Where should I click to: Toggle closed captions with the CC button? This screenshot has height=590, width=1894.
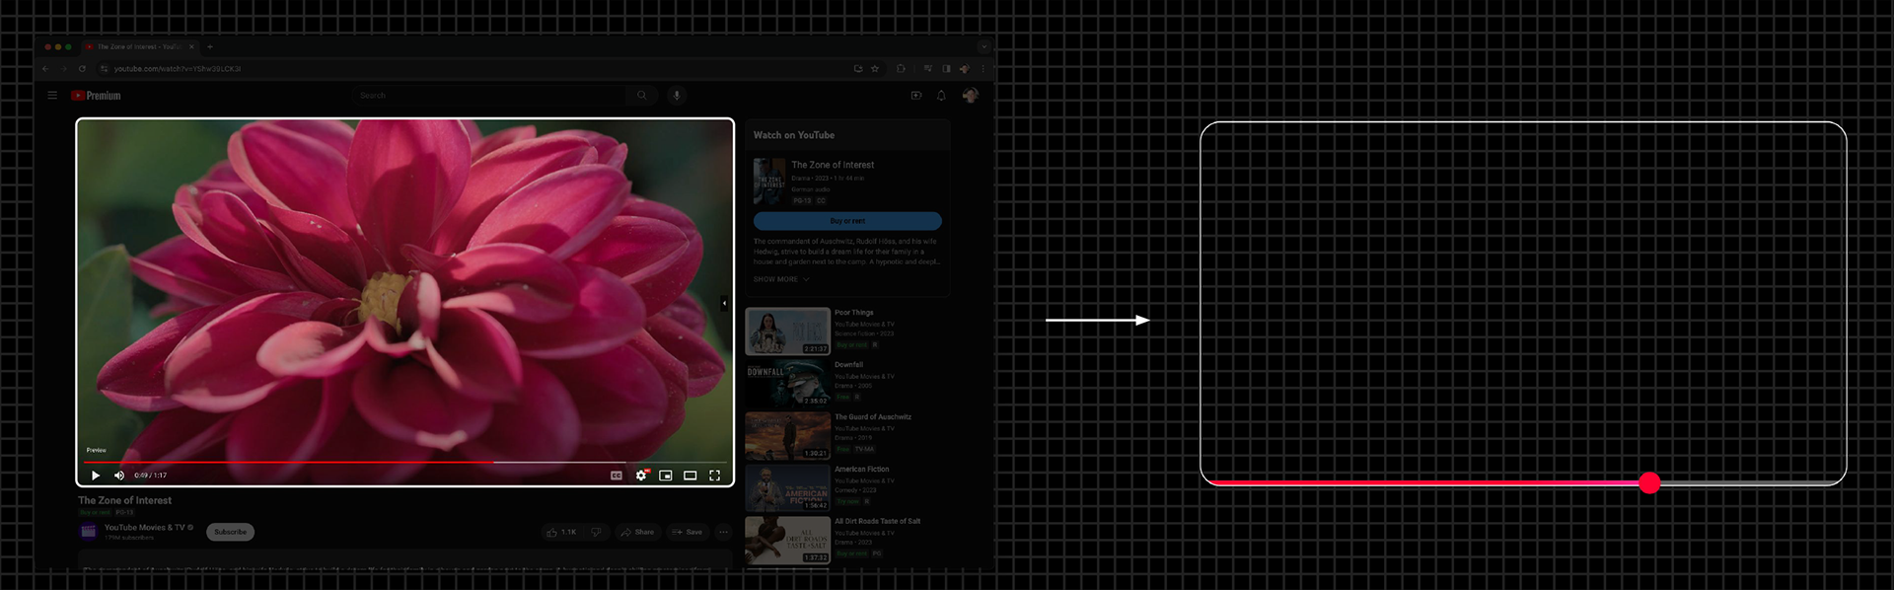click(x=617, y=476)
